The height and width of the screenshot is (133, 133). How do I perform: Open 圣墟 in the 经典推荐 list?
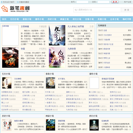(x=105, y=30)
